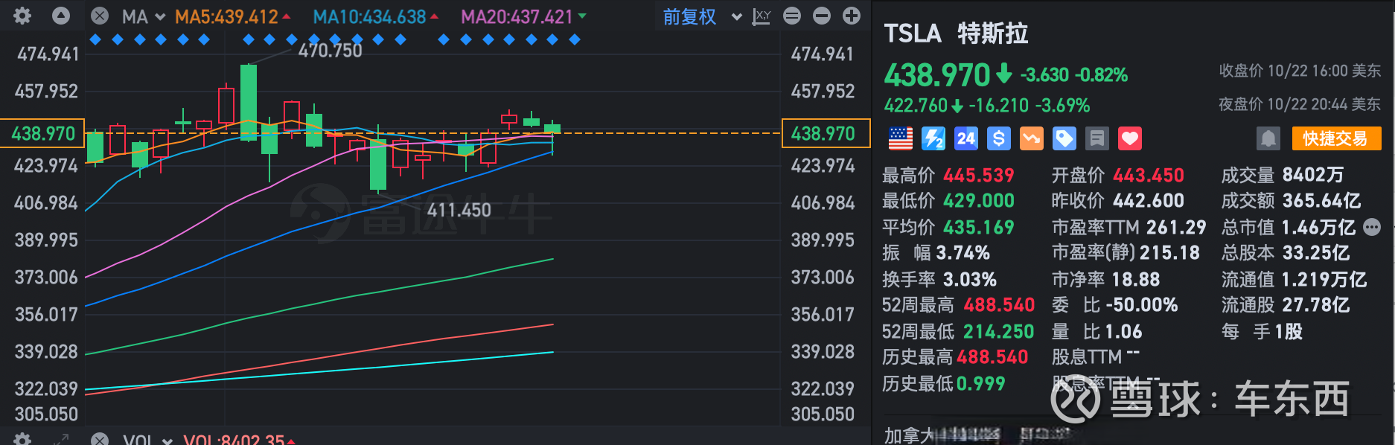Image resolution: width=1395 pixels, height=445 pixels.
Task: Open the blue price tag icon
Action: point(1064,138)
